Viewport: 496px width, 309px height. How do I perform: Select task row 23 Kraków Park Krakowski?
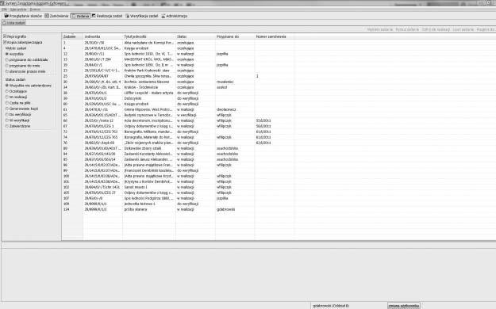pyautogui.click(x=279, y=71)
